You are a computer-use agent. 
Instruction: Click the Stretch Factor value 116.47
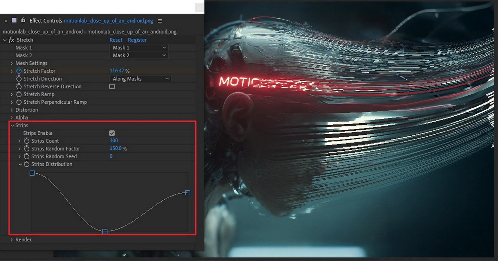point(117,71)
